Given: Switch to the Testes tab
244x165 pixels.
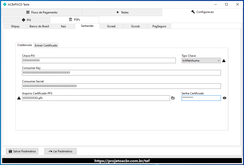Looking at the screenshot, I should point(122,12).
